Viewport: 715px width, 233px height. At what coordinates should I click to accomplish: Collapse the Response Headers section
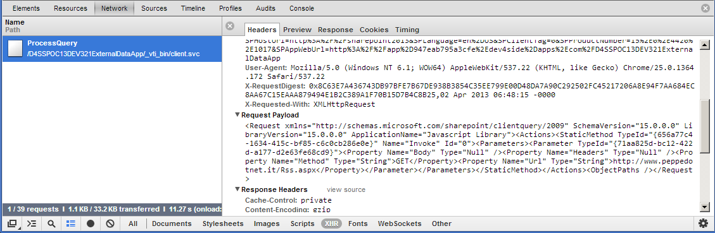pos(237,190)
